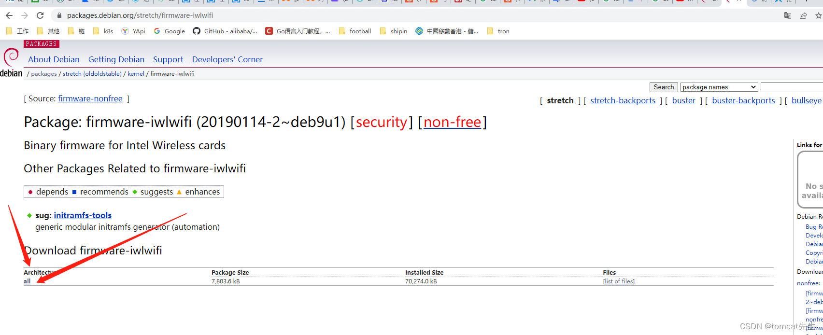The width and height of the screenshot is (823, 335).
Task: Click the browser forward arrow
Action: pyautogui.click(x=25, y=15)
